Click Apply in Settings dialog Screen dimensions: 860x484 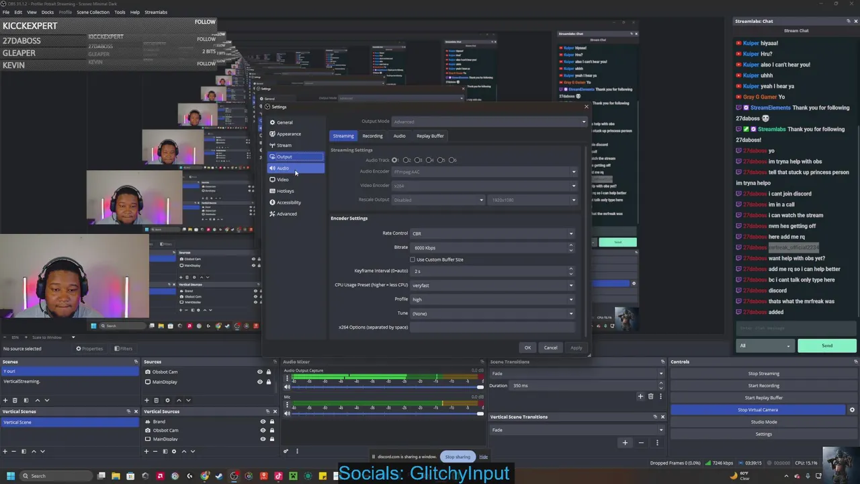point(576,348)
